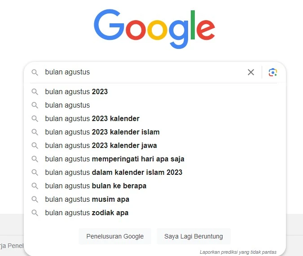Pick "bulan agustus 2023 kalender islam"
The width and height of the screenshot is (303, 256).
click(102, 132)
